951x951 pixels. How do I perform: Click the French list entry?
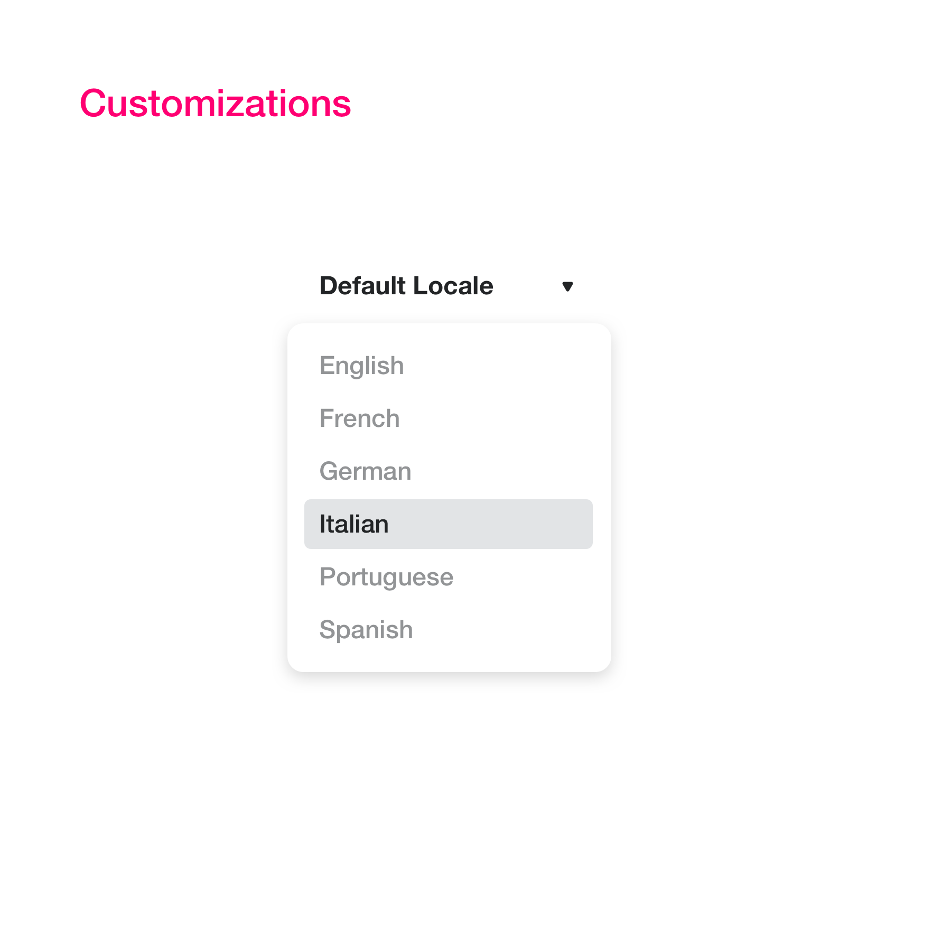tap(448, 418)
